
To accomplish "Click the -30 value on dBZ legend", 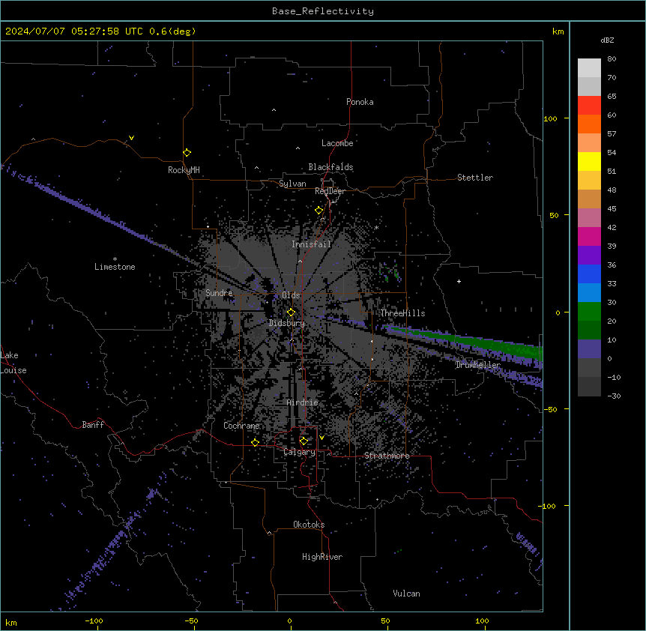I will point(614,396).
